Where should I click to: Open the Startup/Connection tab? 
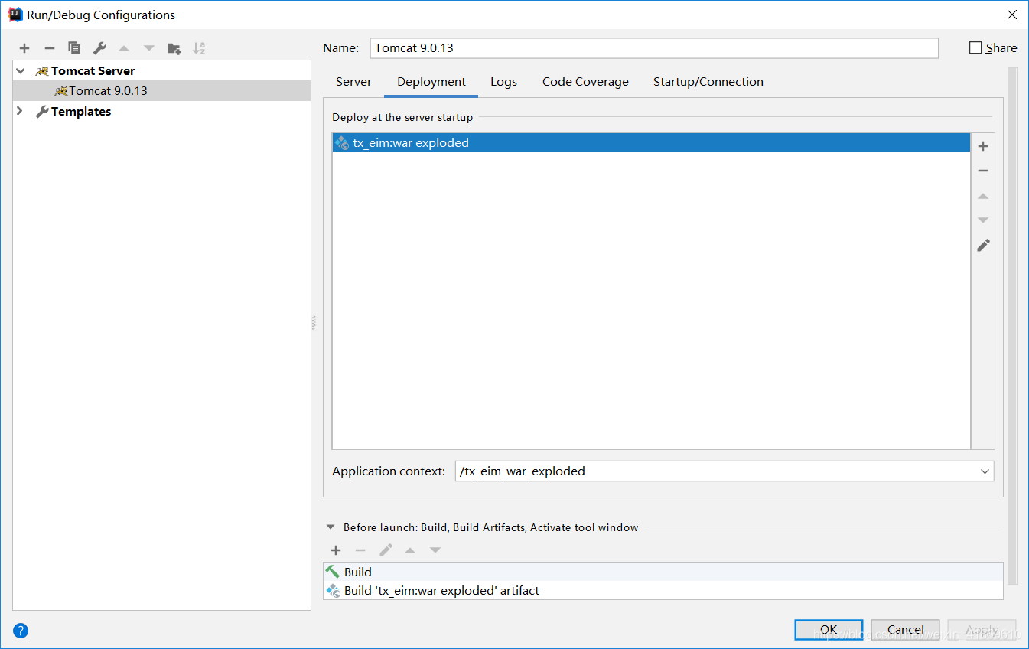tap(708, 82)
